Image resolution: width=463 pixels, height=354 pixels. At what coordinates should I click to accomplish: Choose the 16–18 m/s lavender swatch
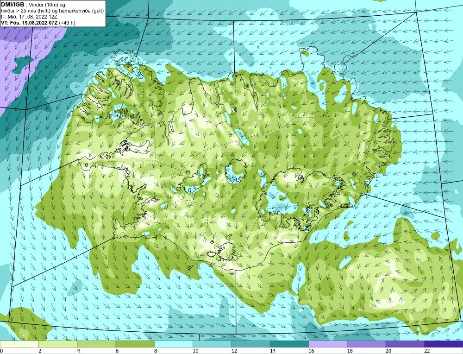pyautogui.click(x=328, y=344)
